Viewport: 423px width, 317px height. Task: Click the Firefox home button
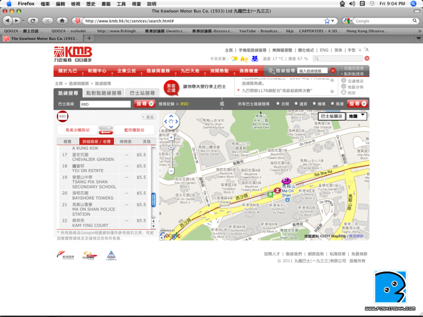coord(62,21)
